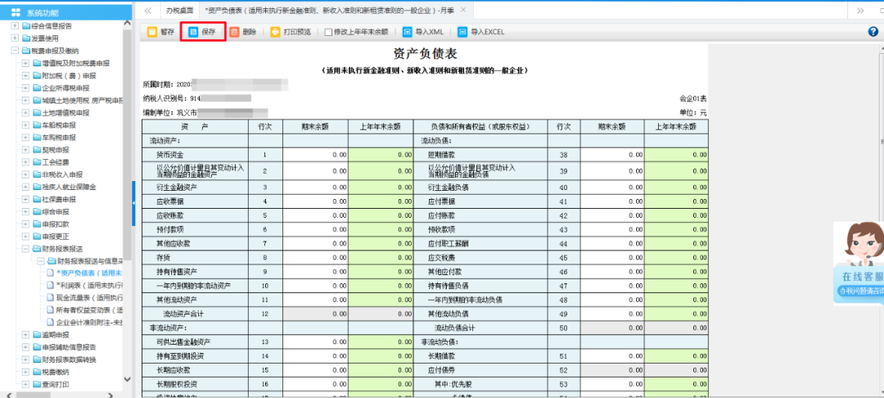The width and height of the screenshot is (884, 398).
Task: Open 打印预览 print preview
Action: coord(291,32)
